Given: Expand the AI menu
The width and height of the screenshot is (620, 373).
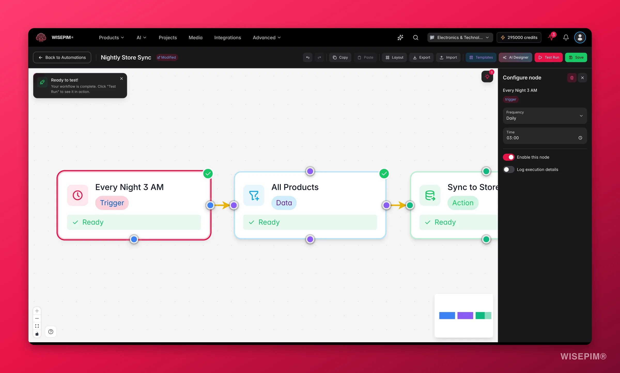Looking at the screenshot, I should pyautogui.click(x=141, y=37).
